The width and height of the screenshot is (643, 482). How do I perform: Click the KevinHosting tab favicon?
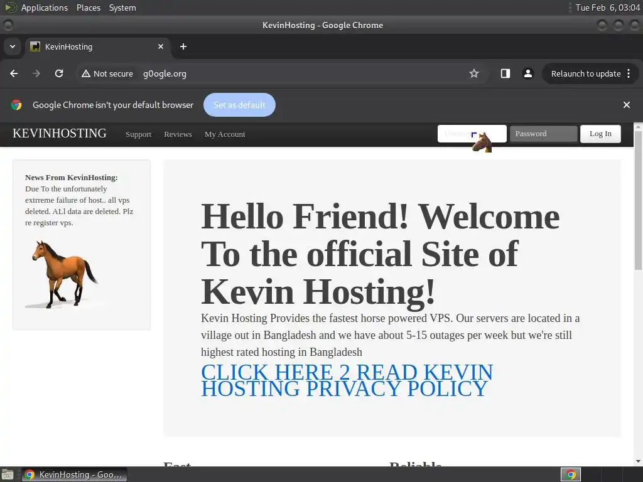point(35,46)
